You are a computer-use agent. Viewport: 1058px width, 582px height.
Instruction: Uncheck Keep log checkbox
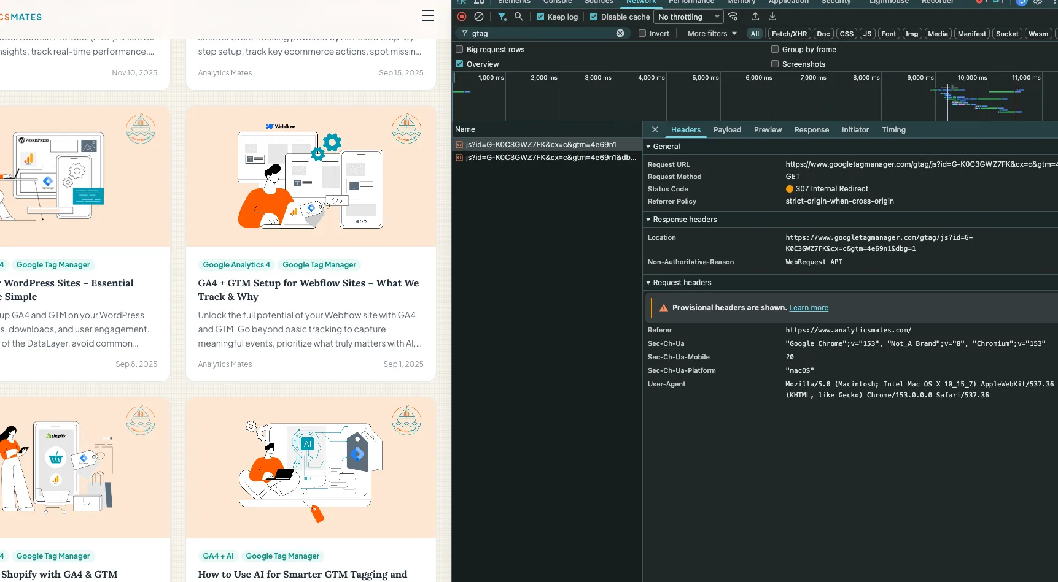pyautogui.click(x=540, y=17)
